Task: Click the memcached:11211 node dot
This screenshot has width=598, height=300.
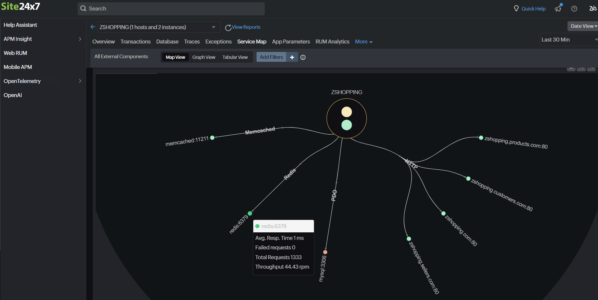Action: pos(212,138)
